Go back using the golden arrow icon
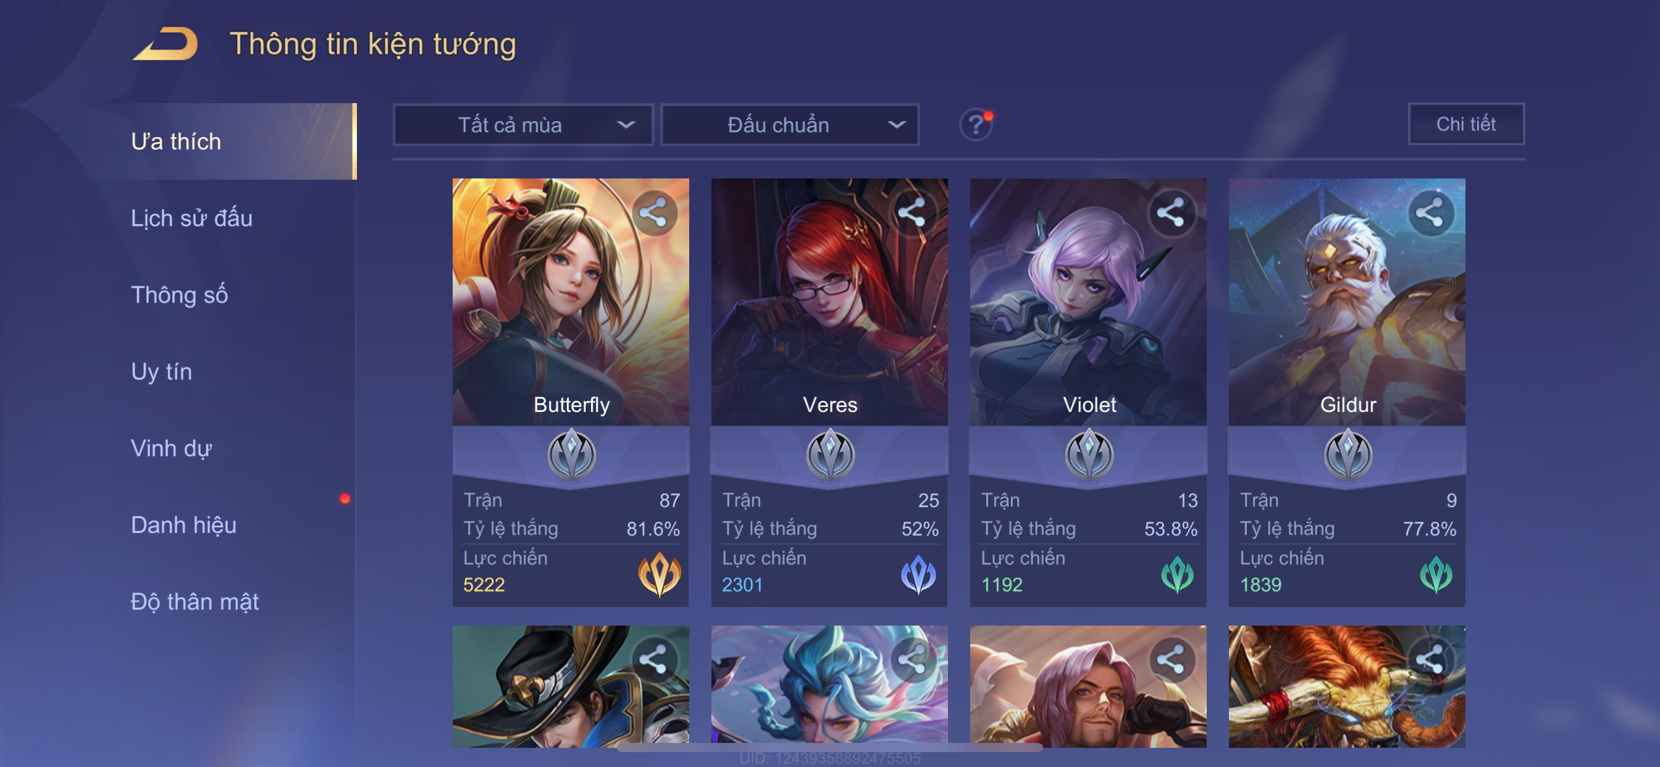This screenshot has width=1660, height=767. coord(166,44)
